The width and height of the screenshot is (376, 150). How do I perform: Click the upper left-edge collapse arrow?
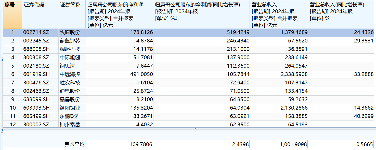click(2, 60)
